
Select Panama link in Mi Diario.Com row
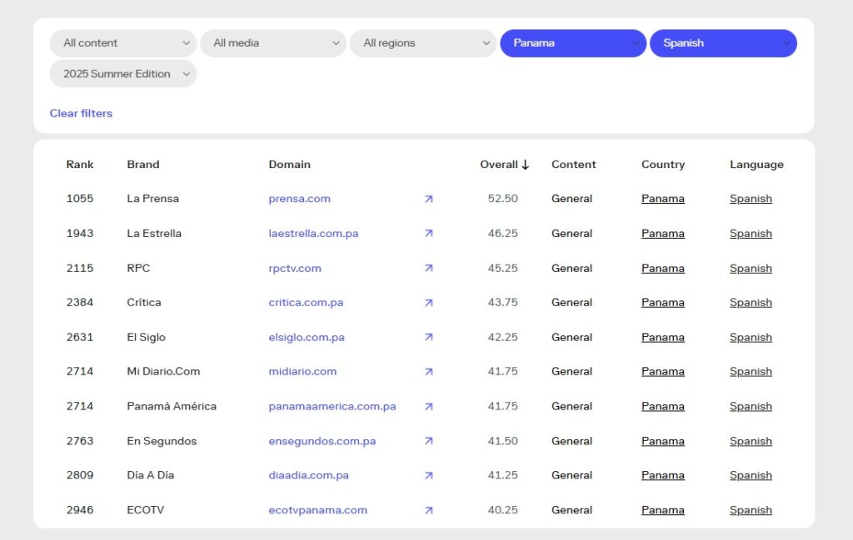[x=662, y=372]
